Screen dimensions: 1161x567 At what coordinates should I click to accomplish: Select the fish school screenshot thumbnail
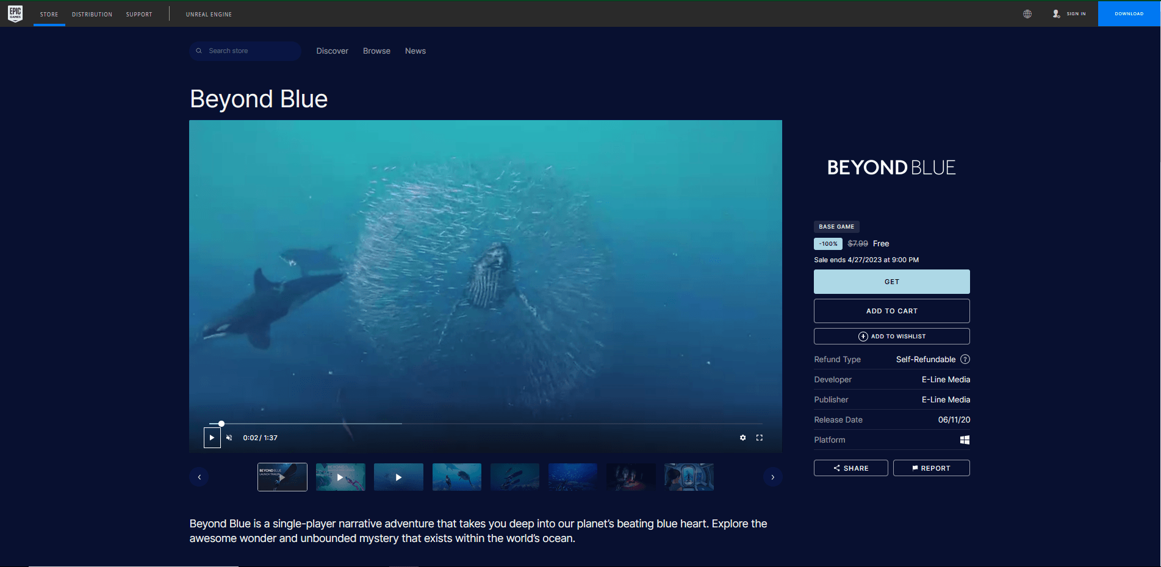573,477
